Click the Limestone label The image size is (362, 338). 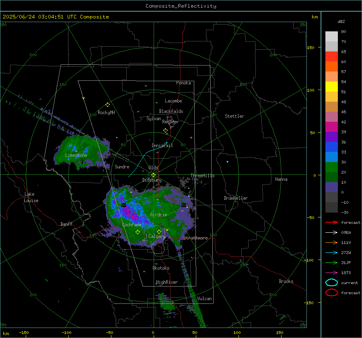coord(76,155)
